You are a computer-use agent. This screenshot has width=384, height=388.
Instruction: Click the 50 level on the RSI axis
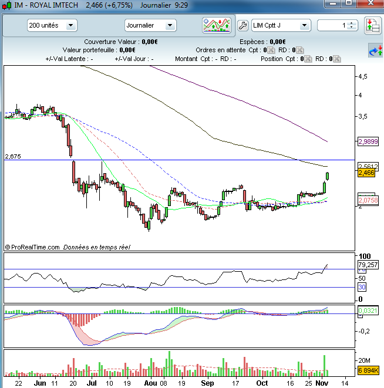pos(362,278)
